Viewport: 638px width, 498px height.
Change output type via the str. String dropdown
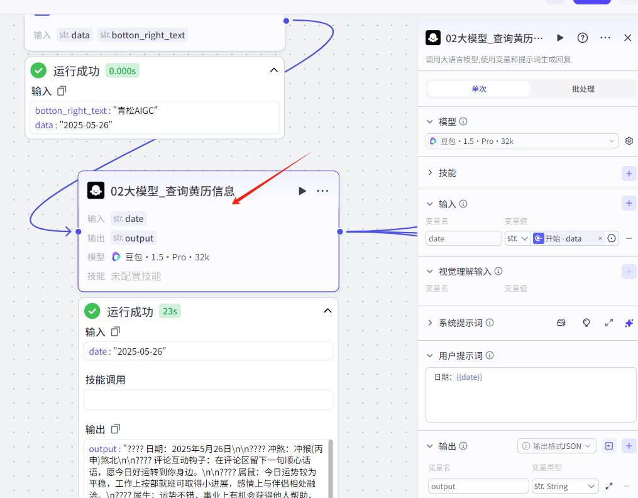pyautogui.click(x=565, y=486)
